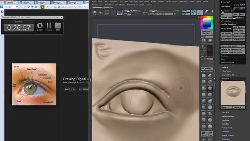The image size is (250, 141).
Task: Open recorder Capture menu
Action: point(5,17)
